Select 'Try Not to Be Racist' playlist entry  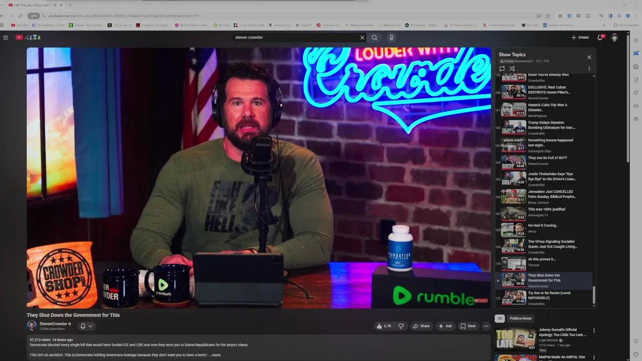pyautogui.click(x=545, y=298)
